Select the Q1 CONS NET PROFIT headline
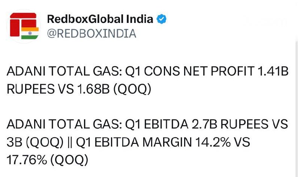Viewport: 300px width, 177px height. pyautogui.click(x=147, y=71)
